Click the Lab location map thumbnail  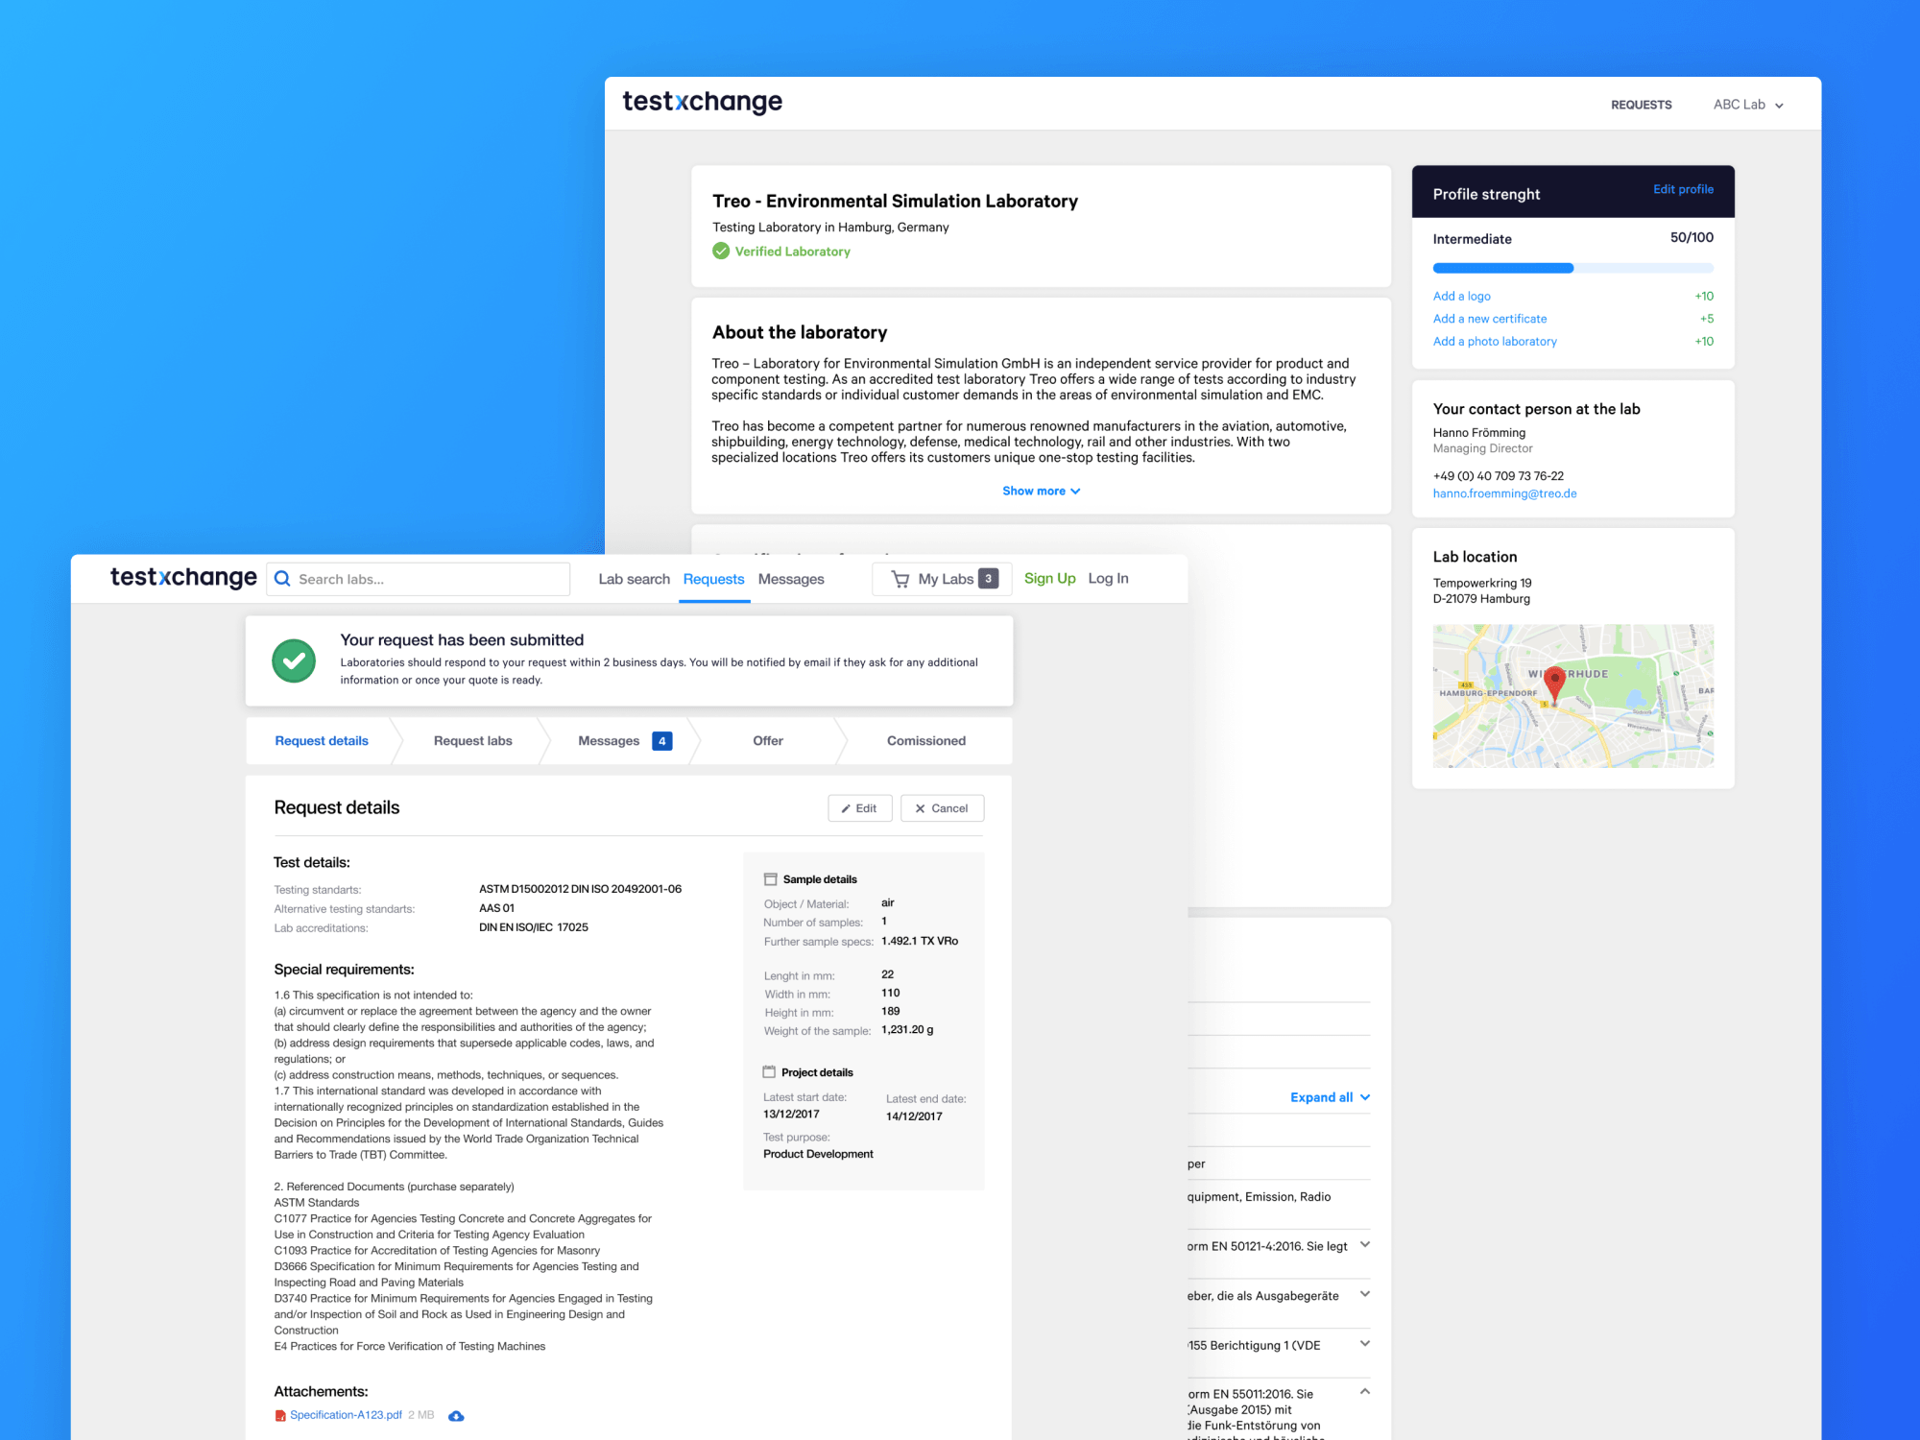click(1573, 696)
